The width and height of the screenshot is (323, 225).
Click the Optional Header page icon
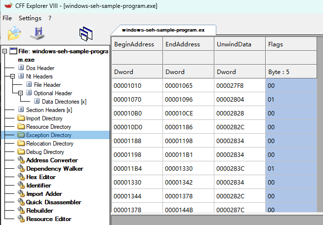click(29, 93)
